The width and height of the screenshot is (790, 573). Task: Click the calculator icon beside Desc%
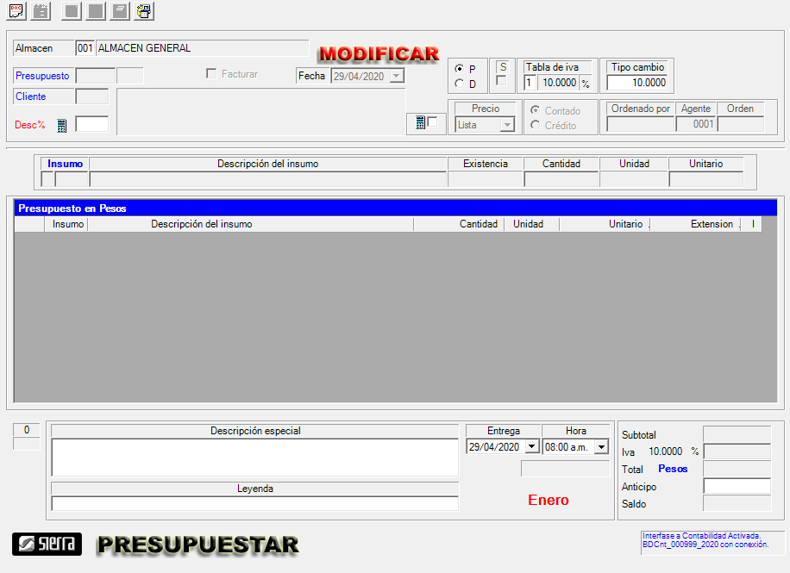pyautogui.click(x=62, y=126)
